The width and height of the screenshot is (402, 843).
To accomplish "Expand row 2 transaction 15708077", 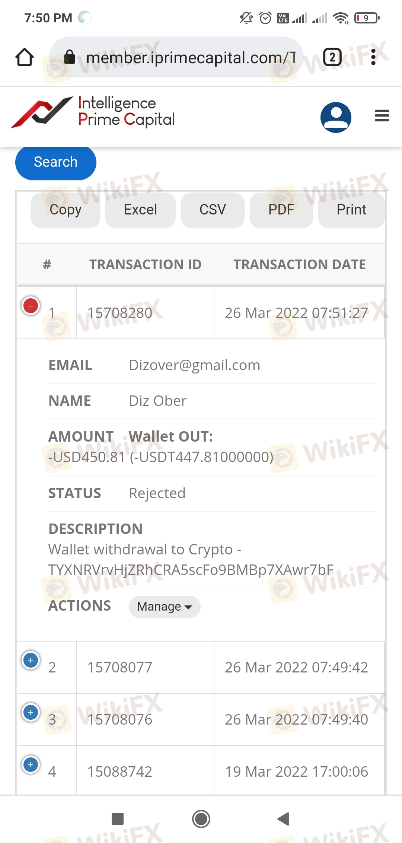I will coord(31,660).
